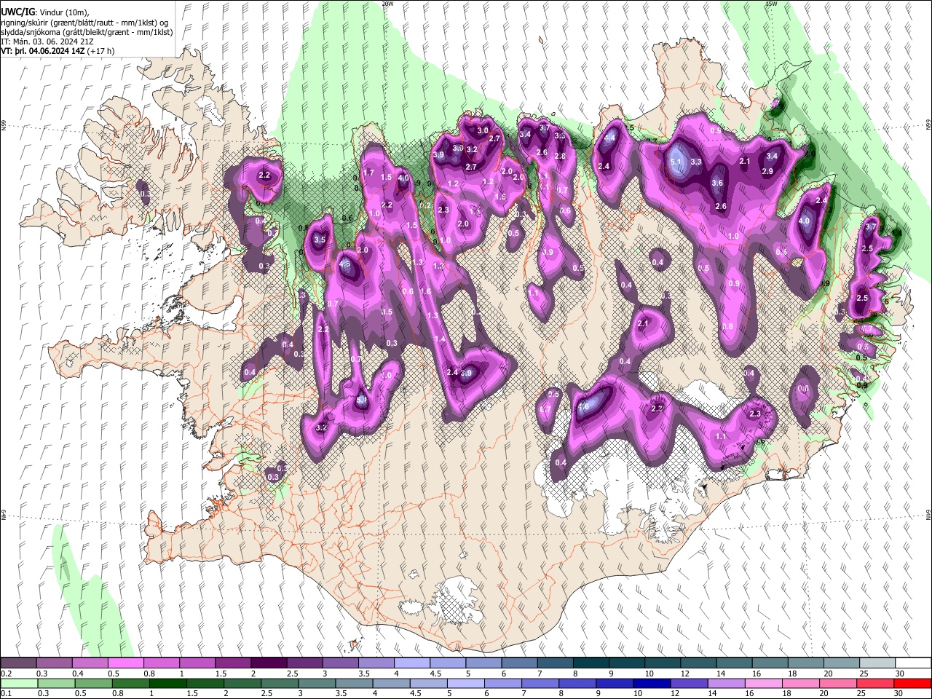This screenshot has width=932, height=699.
Task: Click the 4.4 precipitation value on the map
Action: tap(610, 138)
